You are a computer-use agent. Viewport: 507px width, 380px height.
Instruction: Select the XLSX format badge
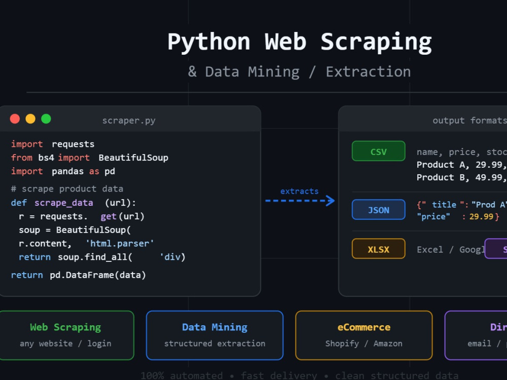[378, 249]
